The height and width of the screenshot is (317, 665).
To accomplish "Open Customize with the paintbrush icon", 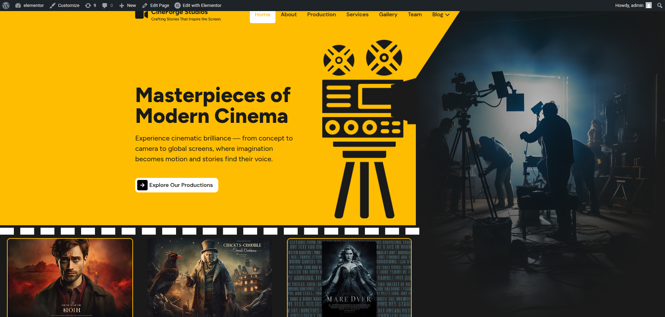I will coord(64,6).
